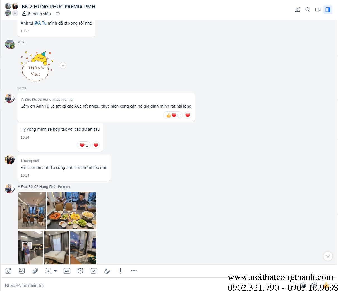This screenshot has width=338, height=291.
Task: Add members to the group
Action: point(298,10)
